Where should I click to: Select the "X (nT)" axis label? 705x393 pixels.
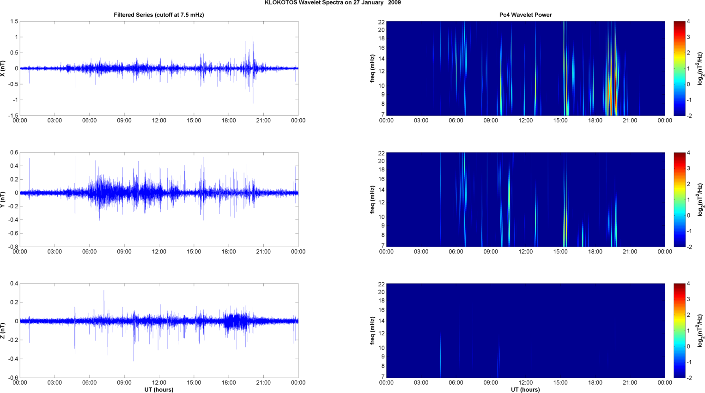point(3,68)
